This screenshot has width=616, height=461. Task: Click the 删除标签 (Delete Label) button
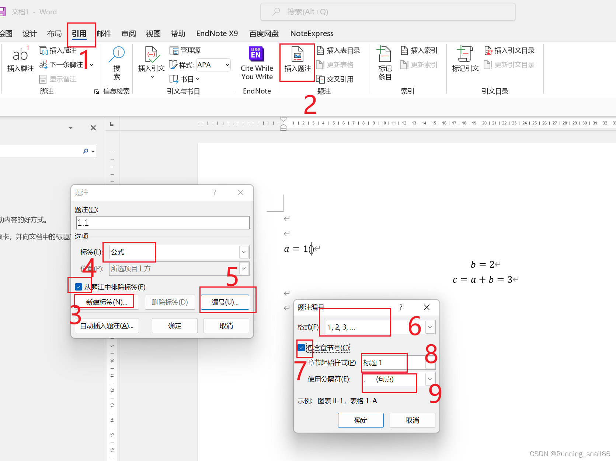click(170, 302)
